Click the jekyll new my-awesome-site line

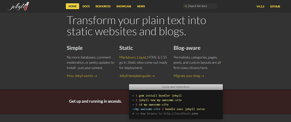click(160, 100)
